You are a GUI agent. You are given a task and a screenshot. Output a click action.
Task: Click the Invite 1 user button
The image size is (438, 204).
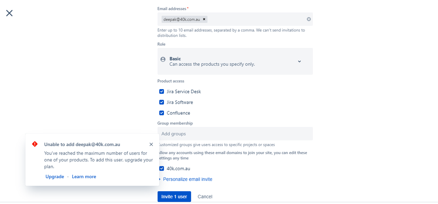(x=174, y=197)
